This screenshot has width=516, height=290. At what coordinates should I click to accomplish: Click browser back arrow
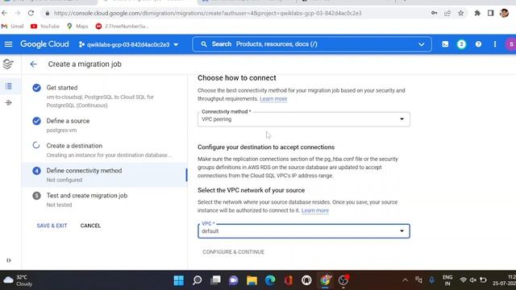coord(5,13)
